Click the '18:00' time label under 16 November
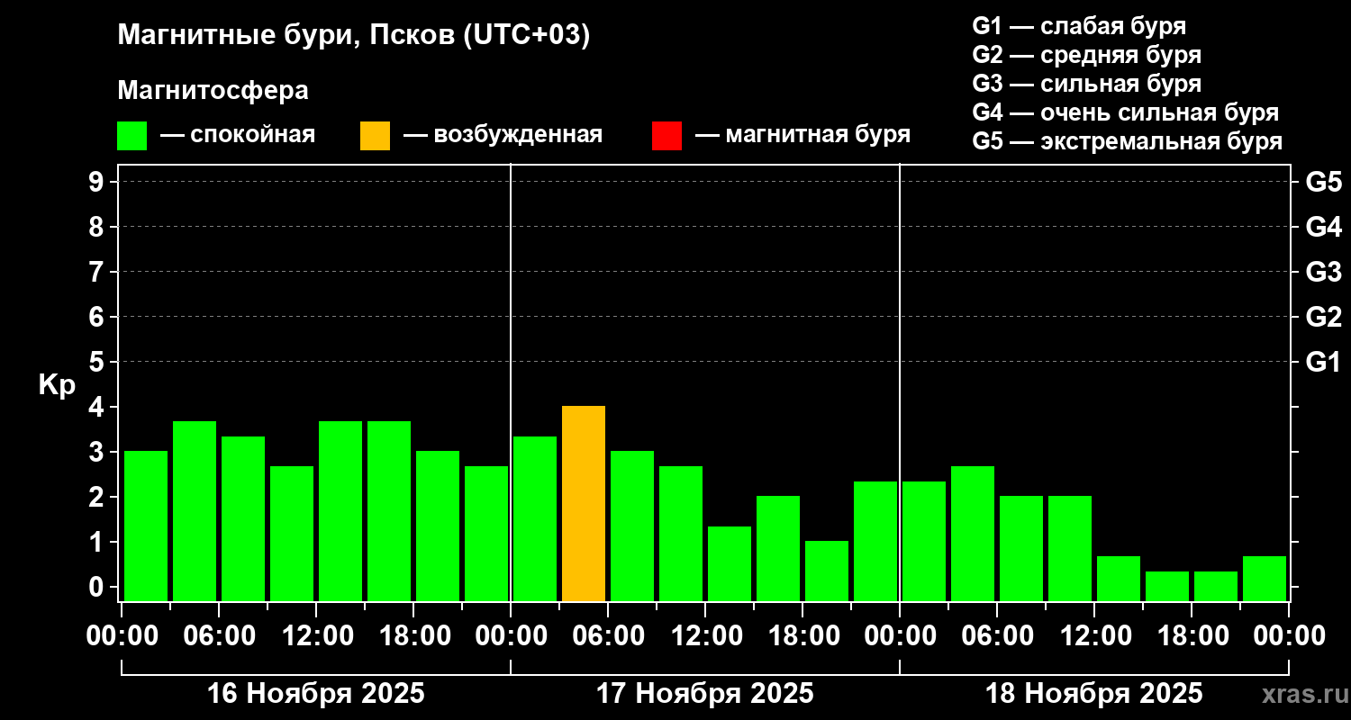Screen dimensions: 1351x720 click(413, 636)
